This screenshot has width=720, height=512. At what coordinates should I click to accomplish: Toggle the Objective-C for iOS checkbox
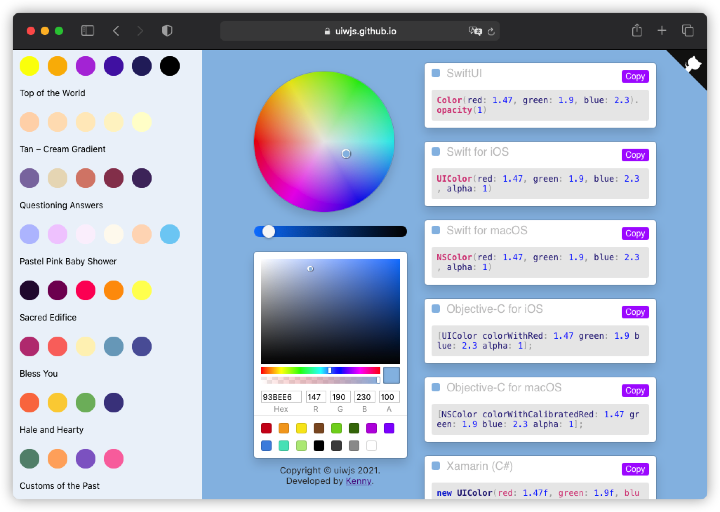(436, 309)
